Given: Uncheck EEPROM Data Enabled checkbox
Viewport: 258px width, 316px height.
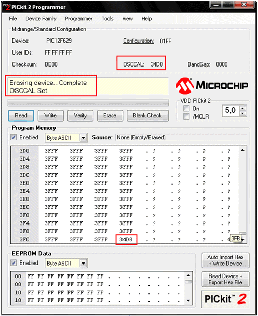Looking at the screenshot, I should [13, 263].
